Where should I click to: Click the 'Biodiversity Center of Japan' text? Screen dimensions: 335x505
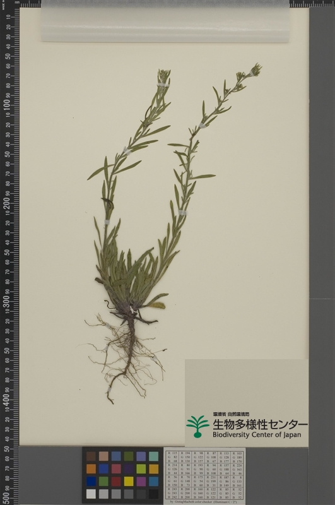(x=257, y=435)
